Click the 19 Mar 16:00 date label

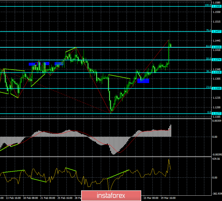click(x=168, y=198)
